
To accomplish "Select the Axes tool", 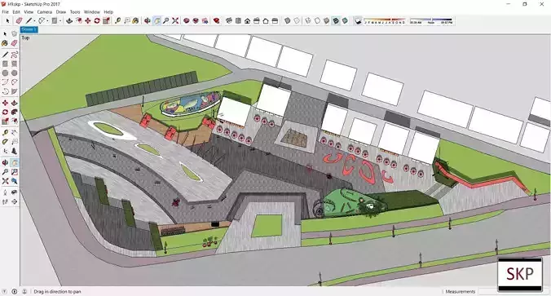I will pos(5,151).
